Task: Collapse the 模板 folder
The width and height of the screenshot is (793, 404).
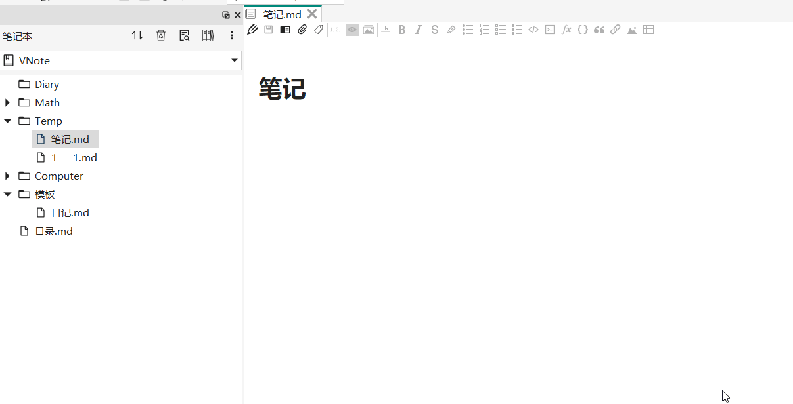Action: click(7, 194)
